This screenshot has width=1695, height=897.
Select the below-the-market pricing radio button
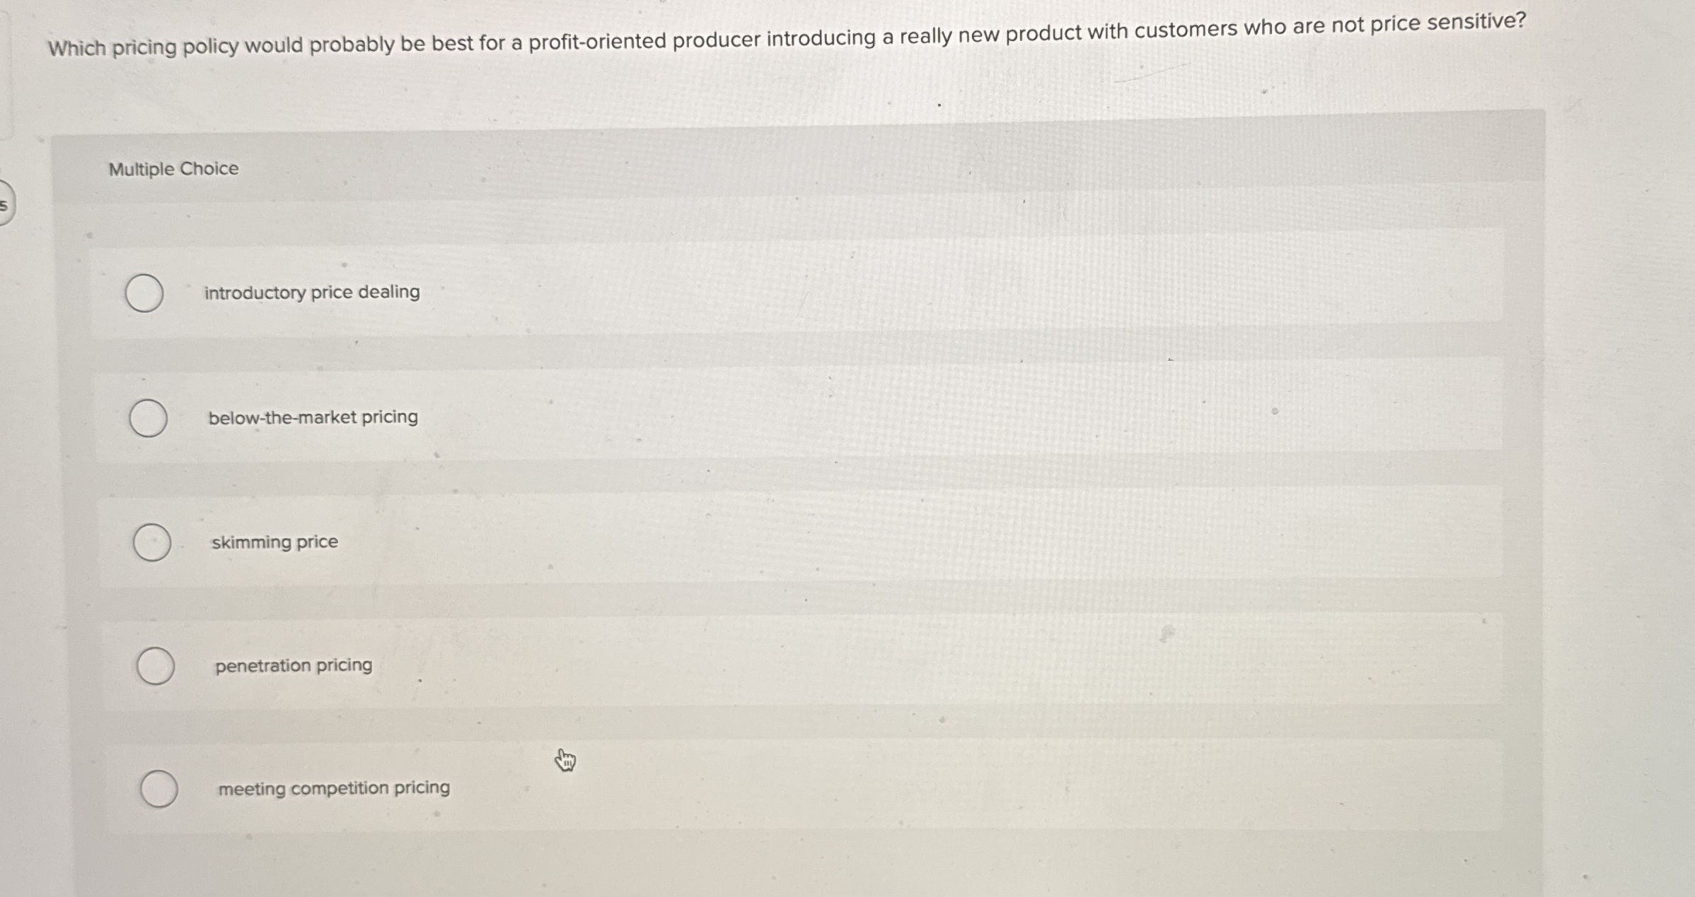149,417
